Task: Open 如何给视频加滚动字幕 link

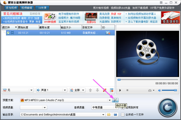Action: click(x=142, y=14)
